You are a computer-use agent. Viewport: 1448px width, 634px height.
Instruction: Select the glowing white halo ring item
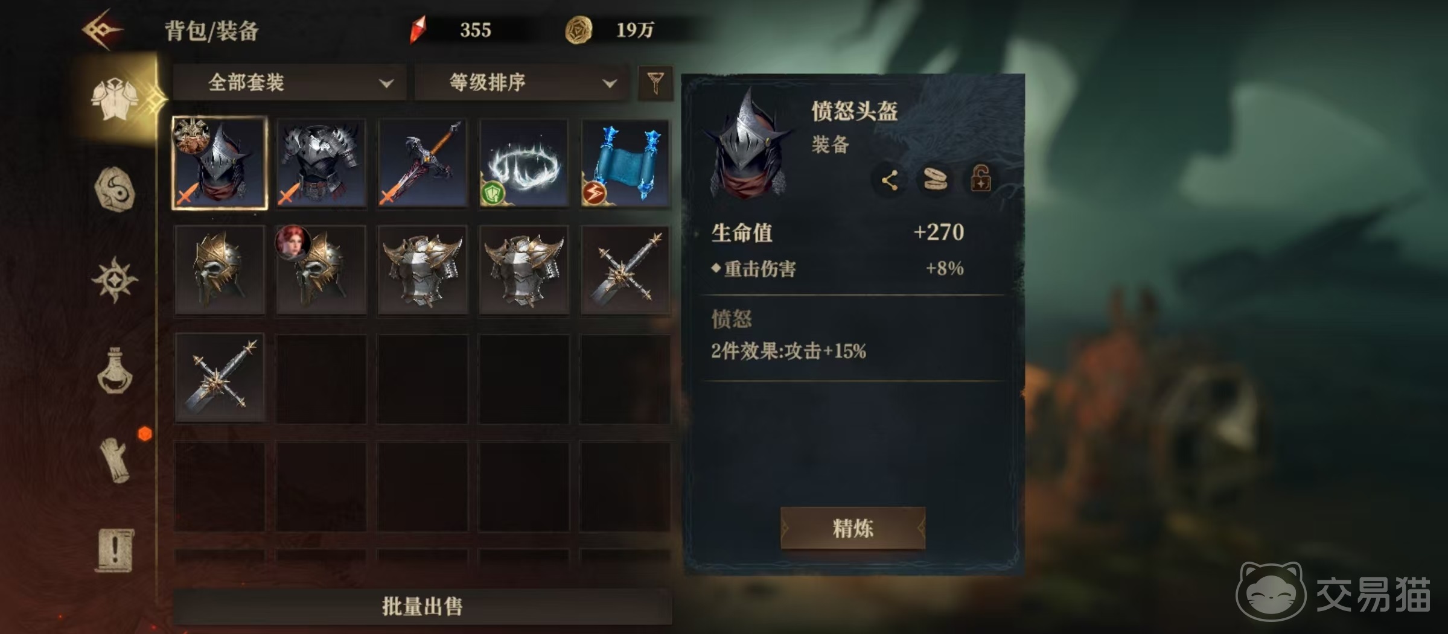[x=524, y=163]
